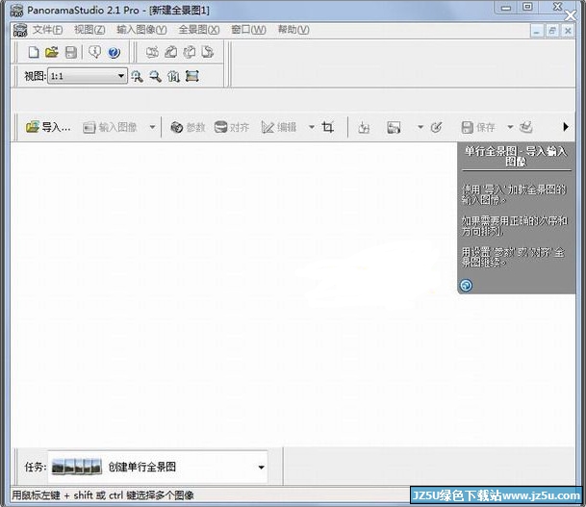
Task: Open the 输入图像(Y) menu
Action: pyautogui.click(x=141, y=30)
